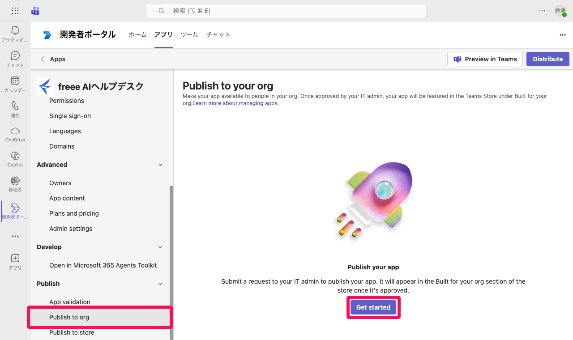Click the Develop section heading
573x340 pixels.
(x=49, y=247)
